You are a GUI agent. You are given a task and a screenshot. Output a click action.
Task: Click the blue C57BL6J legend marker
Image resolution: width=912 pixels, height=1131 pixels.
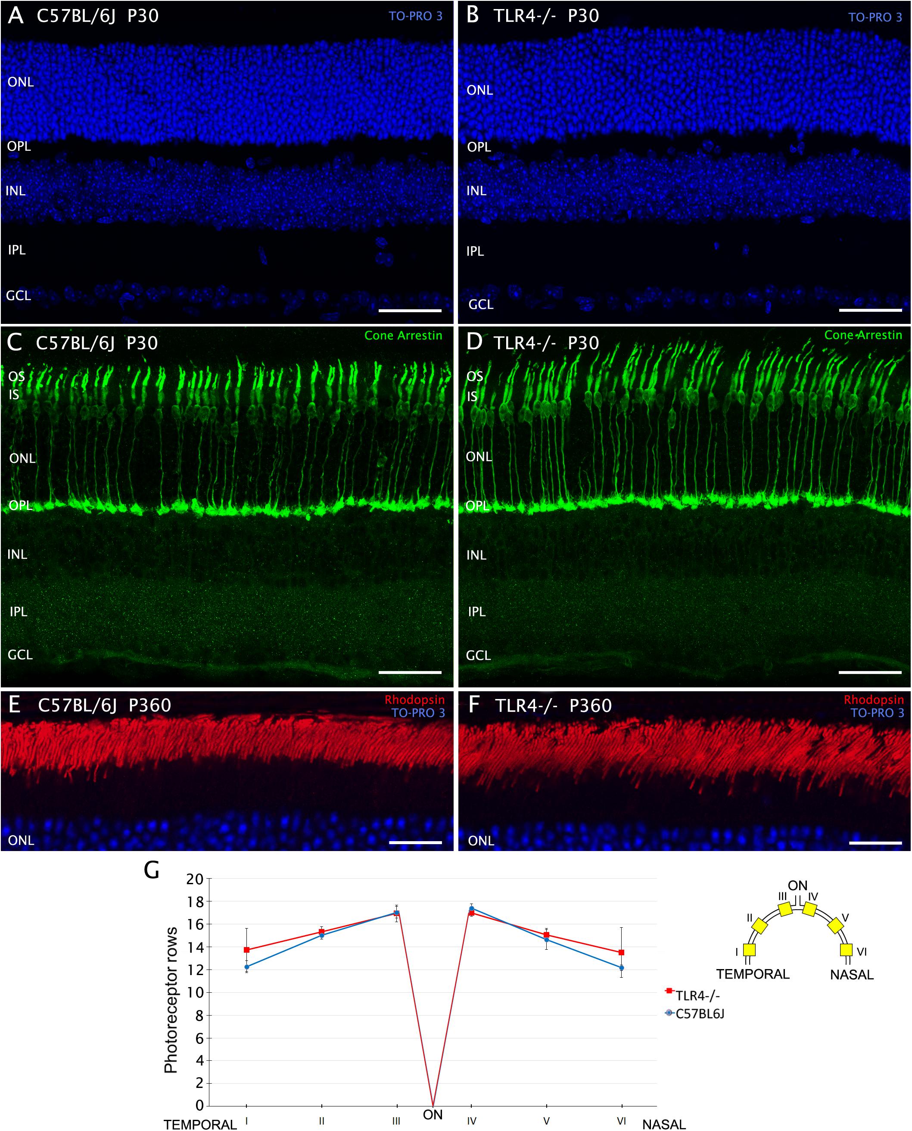point(669,1013)
